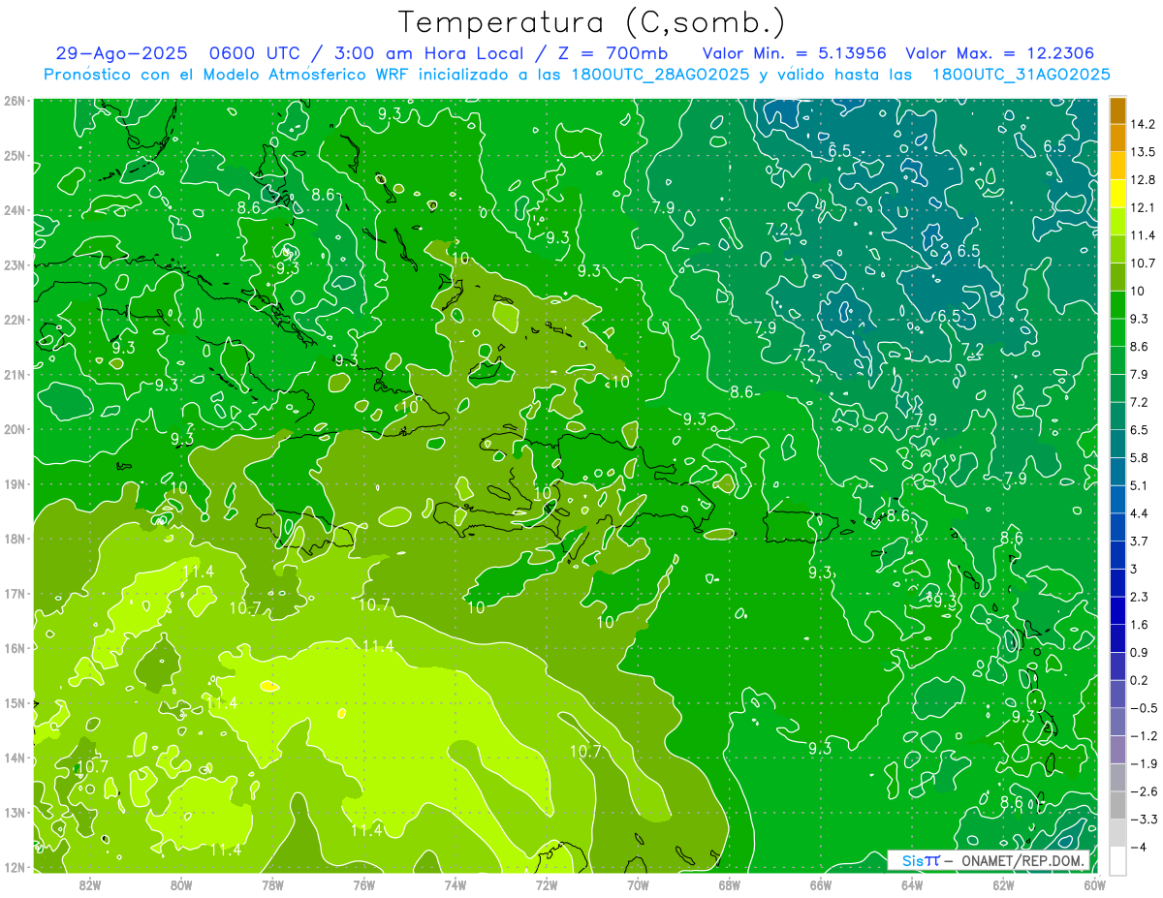Click the -3.3 value on the color scale
This screenshot has width=1163, height=898.
point(1144,820)
